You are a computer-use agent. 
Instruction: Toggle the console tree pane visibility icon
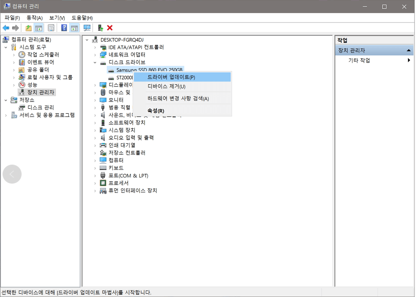[x=39, y=27]
